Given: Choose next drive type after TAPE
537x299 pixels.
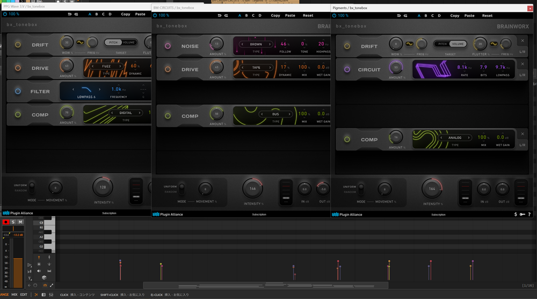Looking at the screenshot, I should pyautogui.click(x=270, y=68).
